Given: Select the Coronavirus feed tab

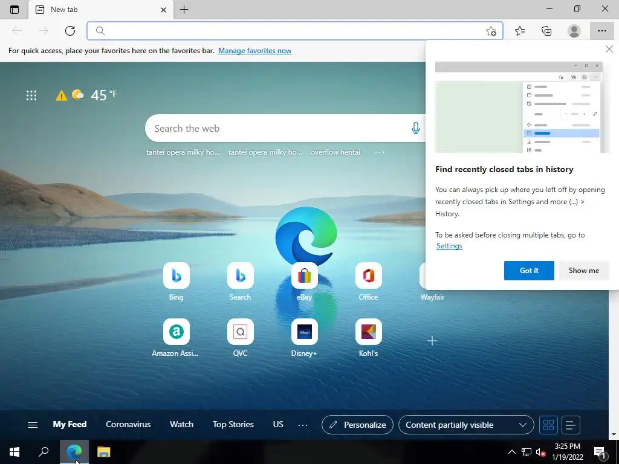Looking at the screenshot, I should pos(128,425).
